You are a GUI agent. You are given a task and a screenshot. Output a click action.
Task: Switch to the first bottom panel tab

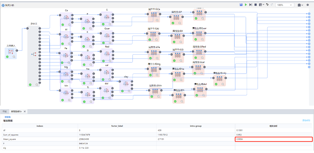click(5, 112)
